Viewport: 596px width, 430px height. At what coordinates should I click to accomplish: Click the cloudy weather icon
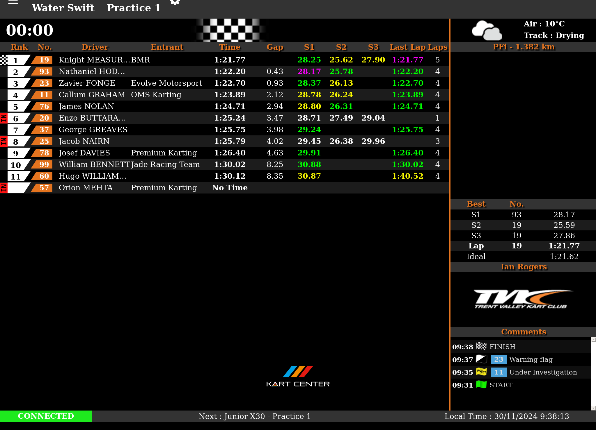[x=487, y=30]
